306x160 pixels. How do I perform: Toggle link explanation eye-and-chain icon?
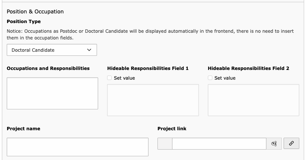pos(274,144)
